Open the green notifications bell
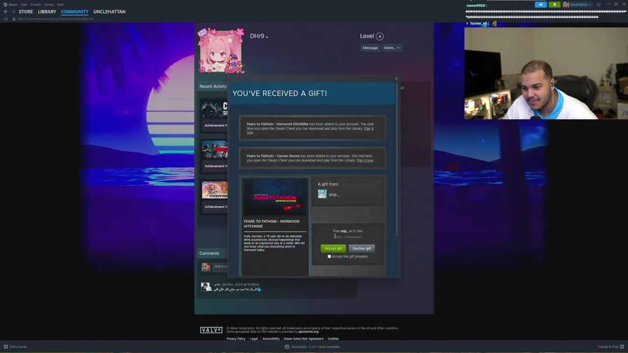The height and width of the screenshot is (353, 628). [x=554, y=4]
